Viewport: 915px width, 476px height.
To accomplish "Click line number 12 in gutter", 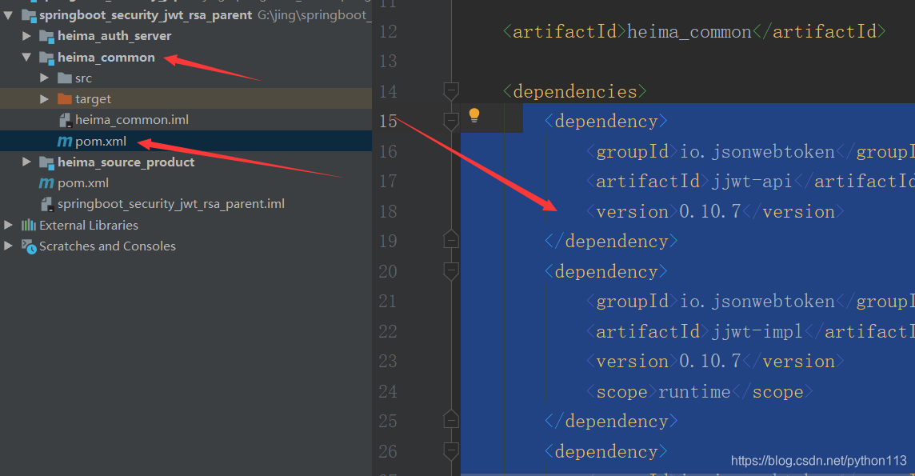I will point(388,31).
